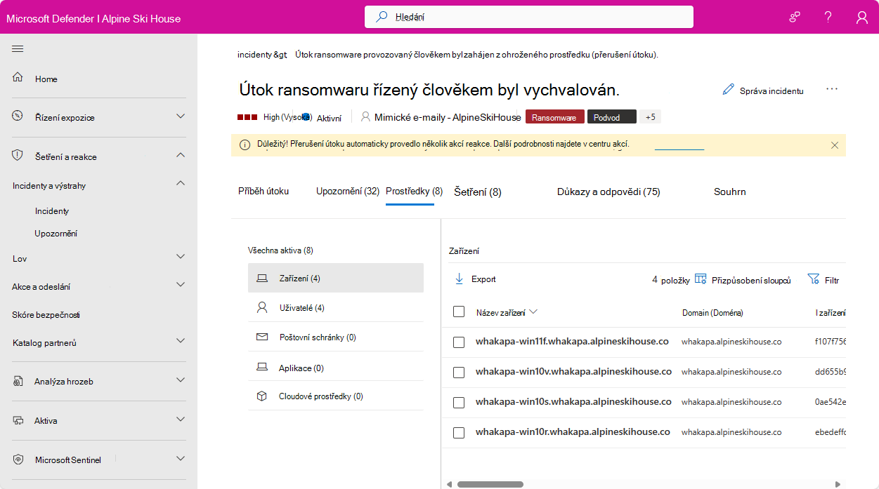The image size is (879, 489).
Task: Click the Podvod tag
Action: point(611,117)
